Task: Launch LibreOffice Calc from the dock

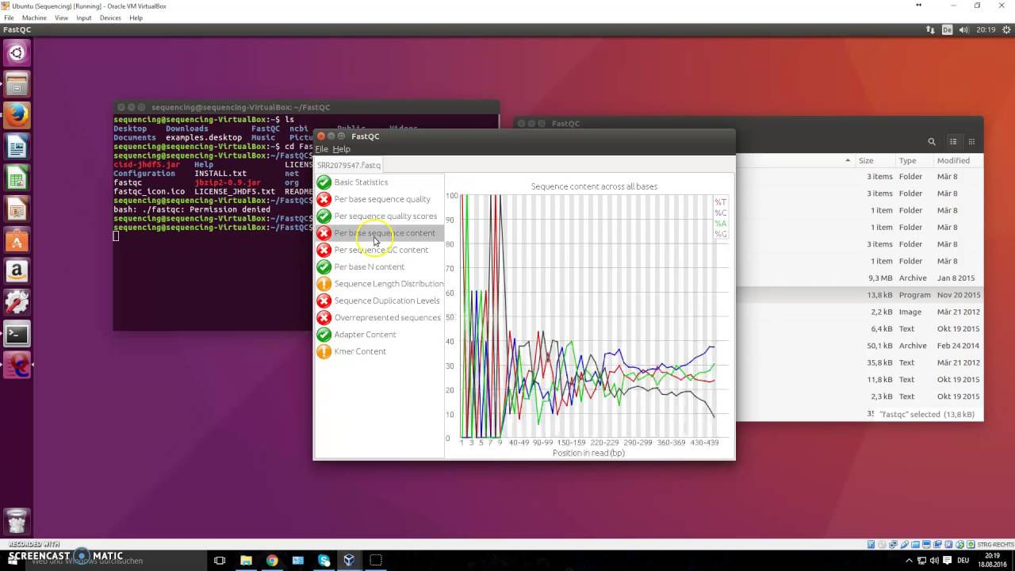Action: (x=17, y=178)
